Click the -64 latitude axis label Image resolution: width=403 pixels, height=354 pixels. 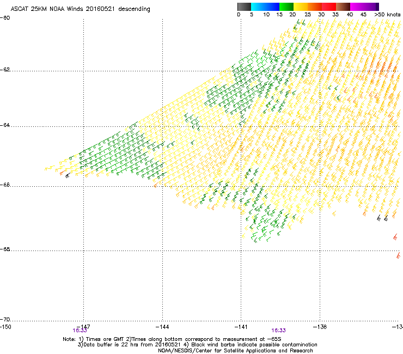[x=5, y=125]
